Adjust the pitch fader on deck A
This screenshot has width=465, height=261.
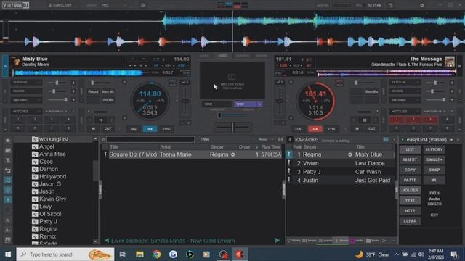point(185,101)
